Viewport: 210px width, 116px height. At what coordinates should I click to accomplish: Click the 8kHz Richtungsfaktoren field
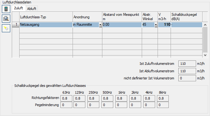pos(163,98)
